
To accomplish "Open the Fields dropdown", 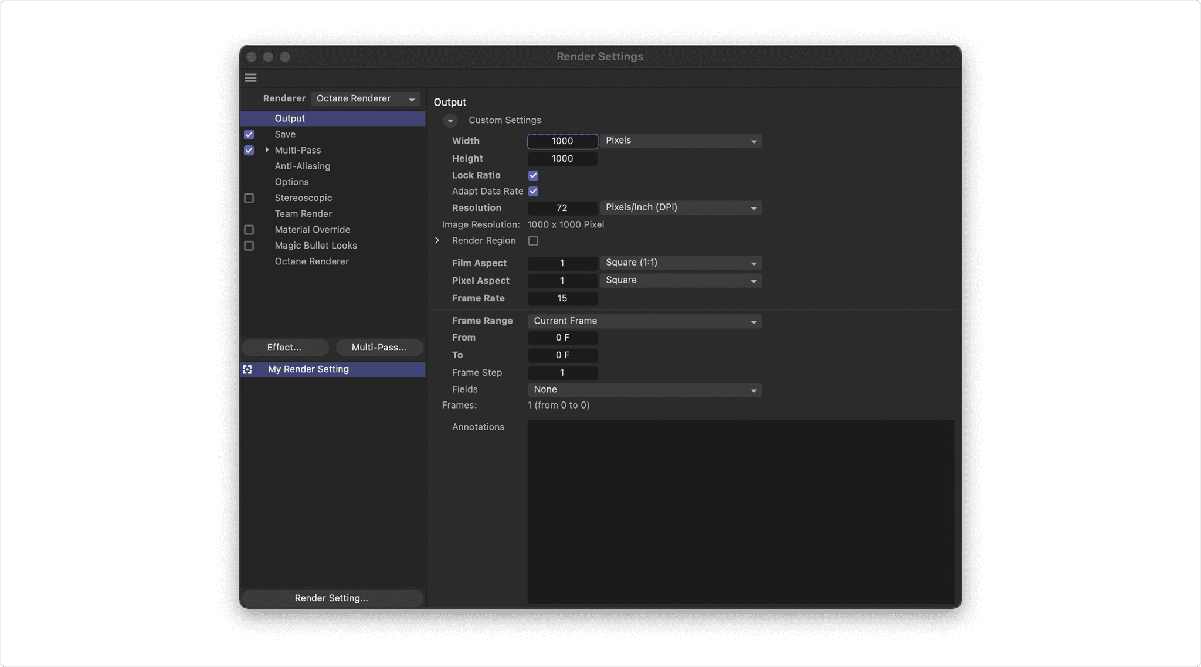I will pyautogui.click(x=644, y=390).
